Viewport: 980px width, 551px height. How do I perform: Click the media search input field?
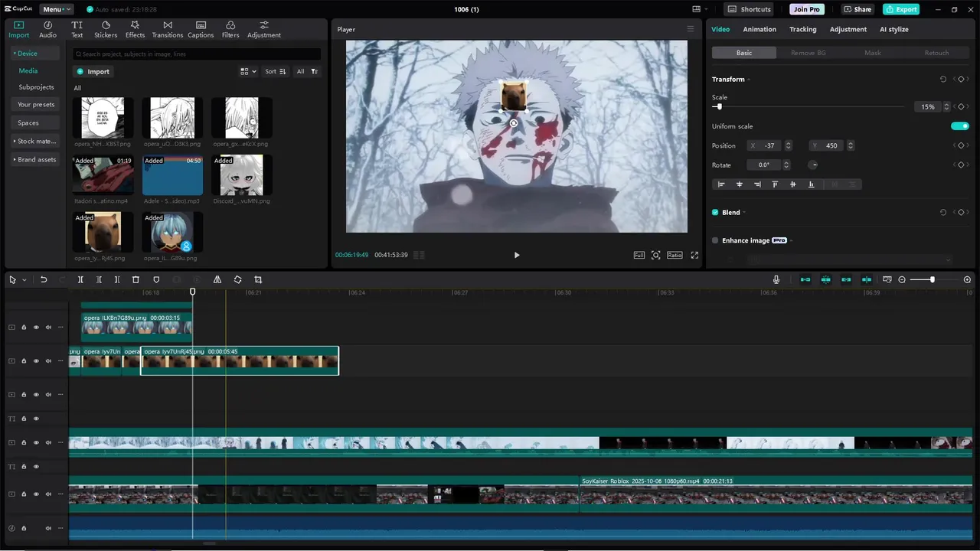197,54
